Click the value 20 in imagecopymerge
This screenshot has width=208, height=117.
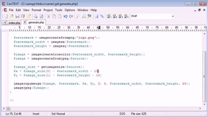[x=184, y=84]
